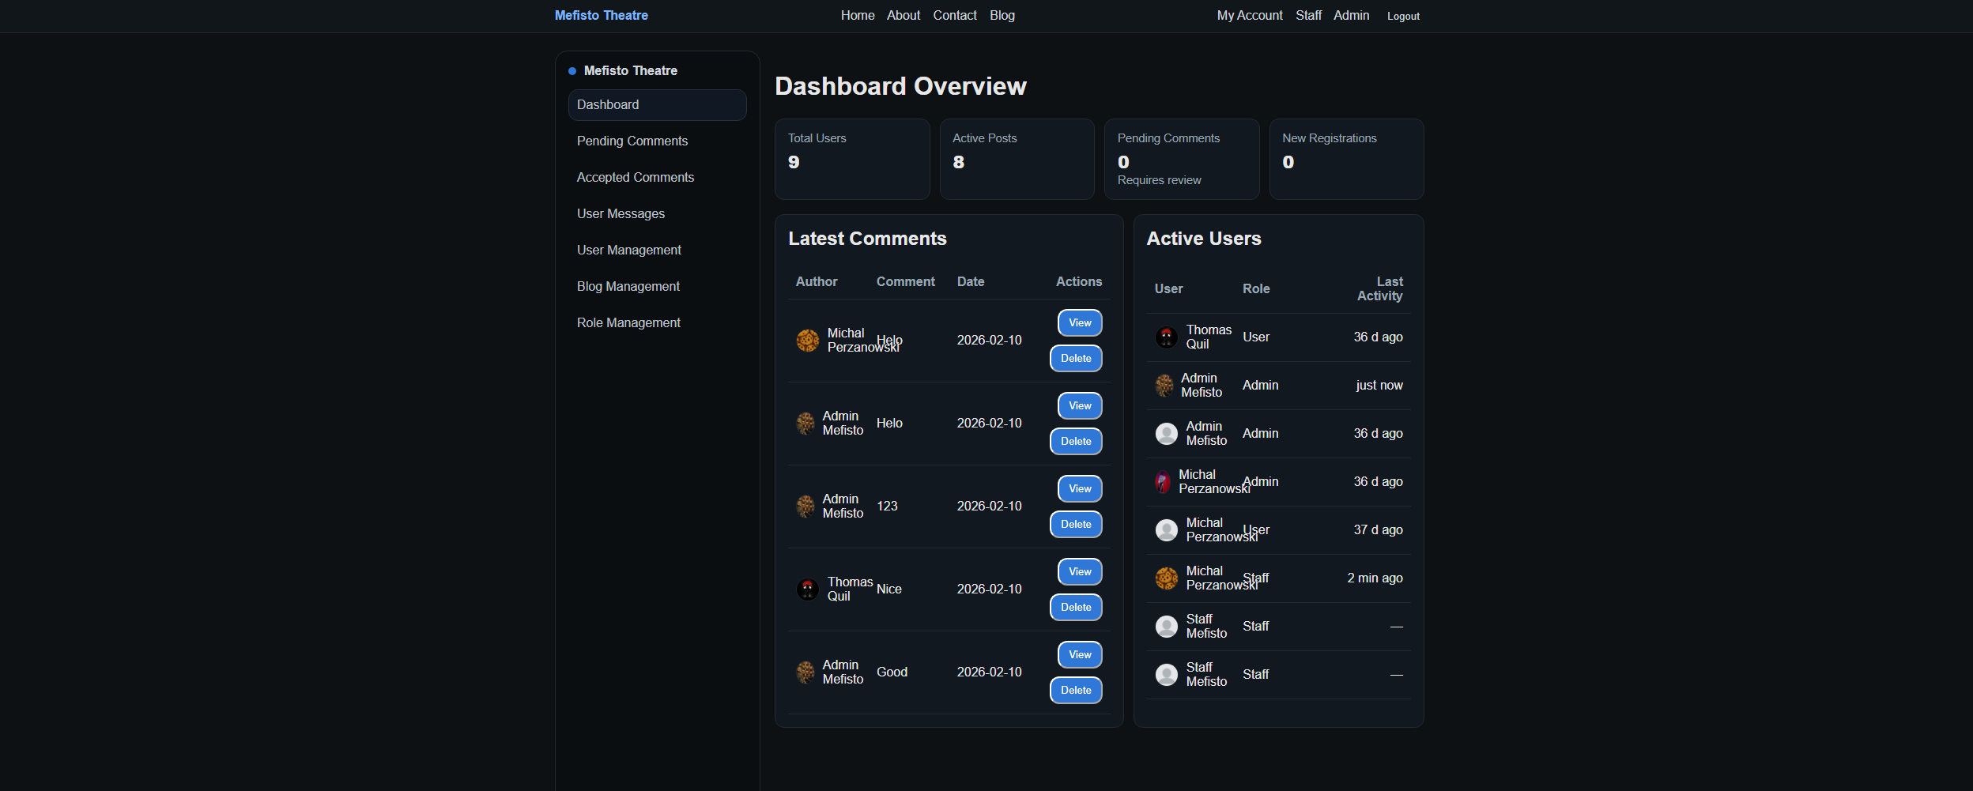
Task: Click the blue dot beside Mefisto Theatre in sidebar
Action: [572, 70]
